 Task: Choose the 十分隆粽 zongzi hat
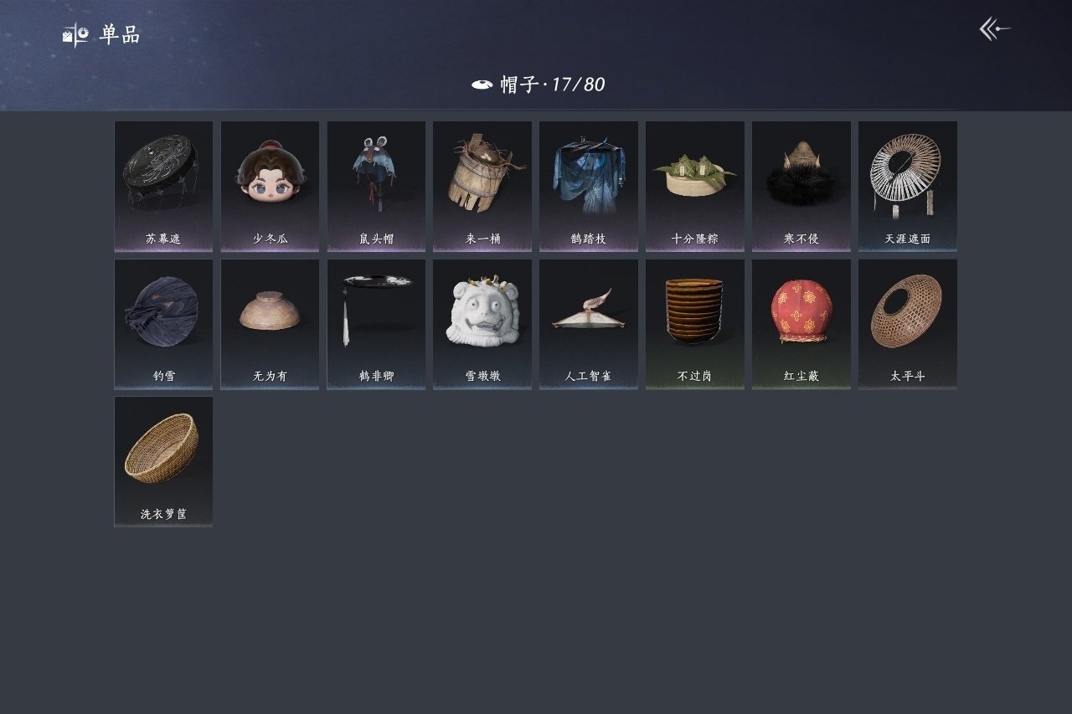[x=695, y=187]
